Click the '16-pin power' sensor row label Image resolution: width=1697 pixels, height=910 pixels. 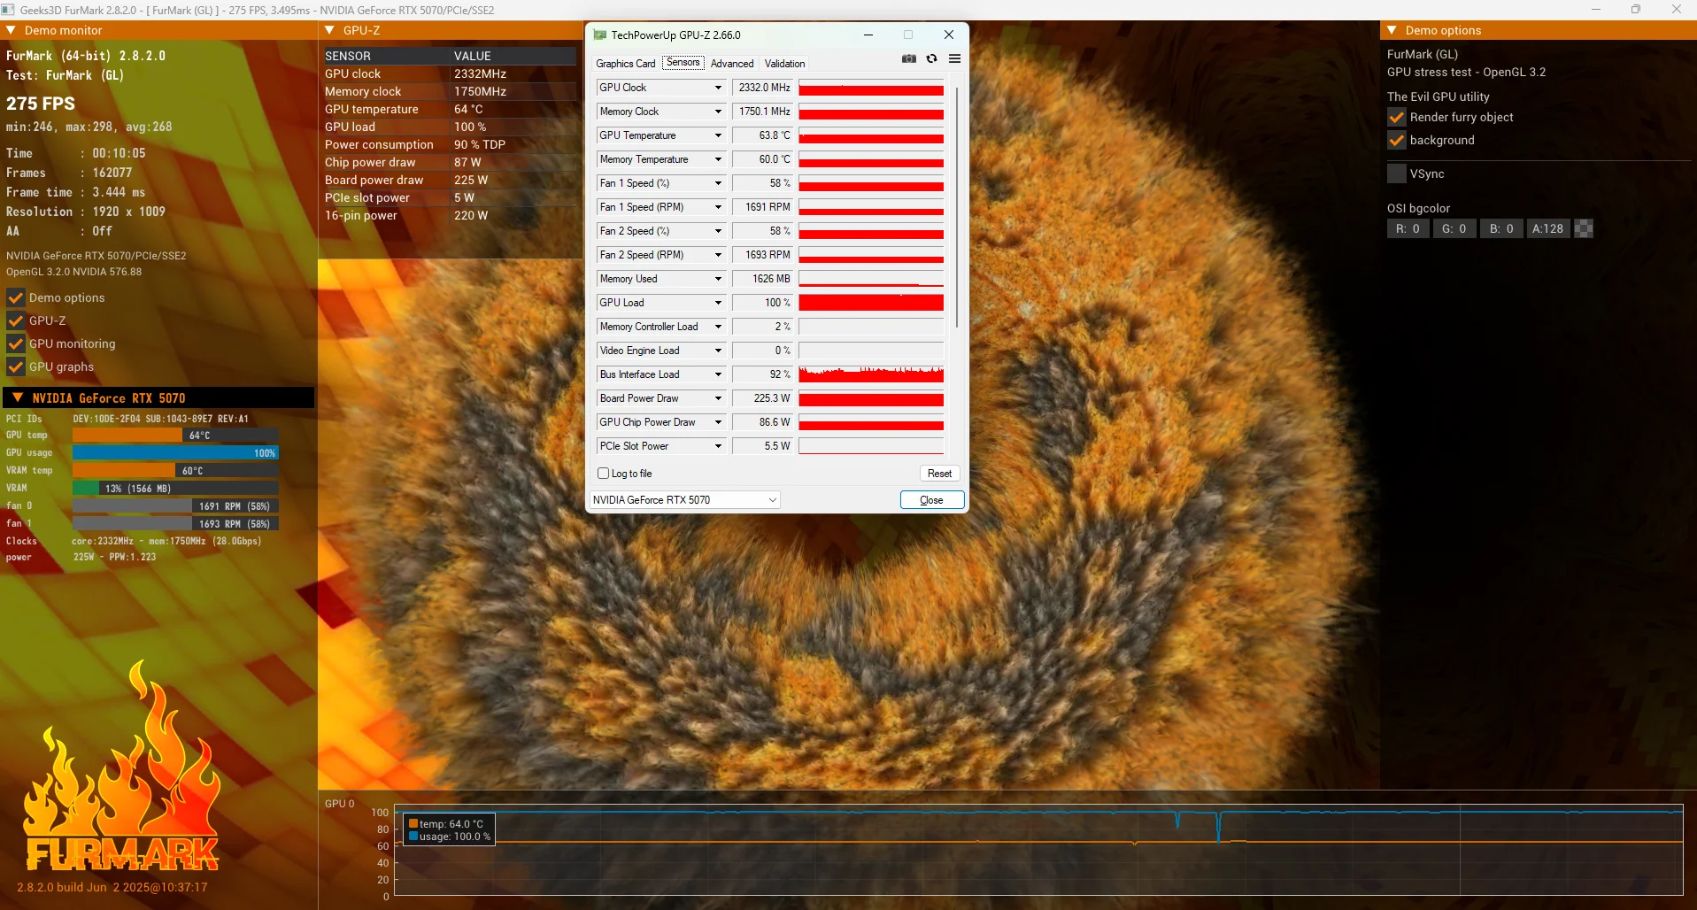361,215
